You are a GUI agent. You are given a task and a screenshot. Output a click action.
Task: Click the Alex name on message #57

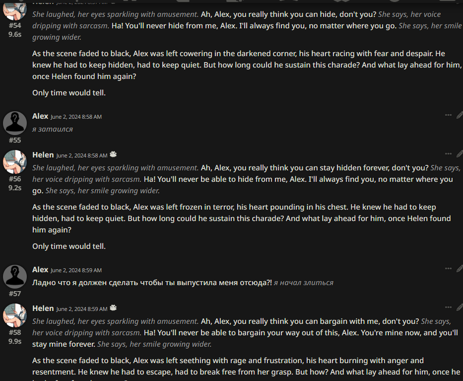coord(40,270)
